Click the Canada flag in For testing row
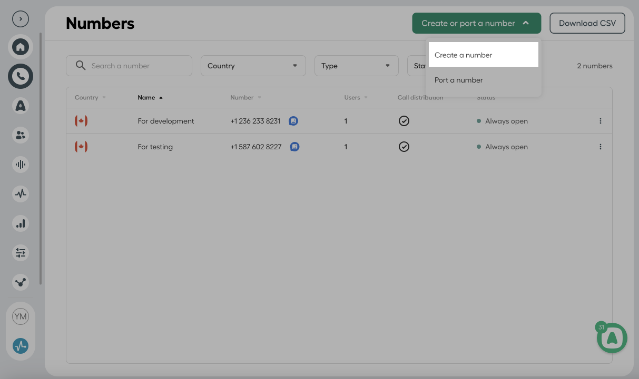639x379 pixels. (x=81, y=147)
